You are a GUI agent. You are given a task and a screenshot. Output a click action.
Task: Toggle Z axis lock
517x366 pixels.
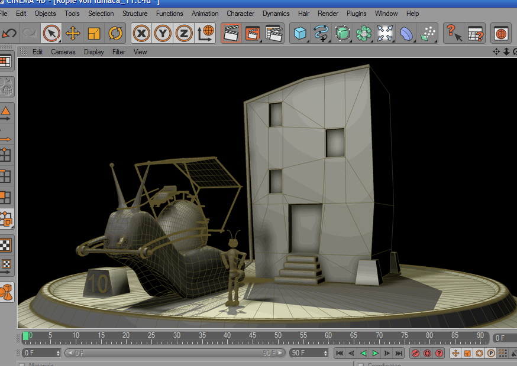click(184, 34)
